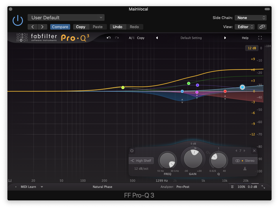Click the Redo button in Logic header
Viewport: 279px width, 209px height.
[x=134, y=27]
